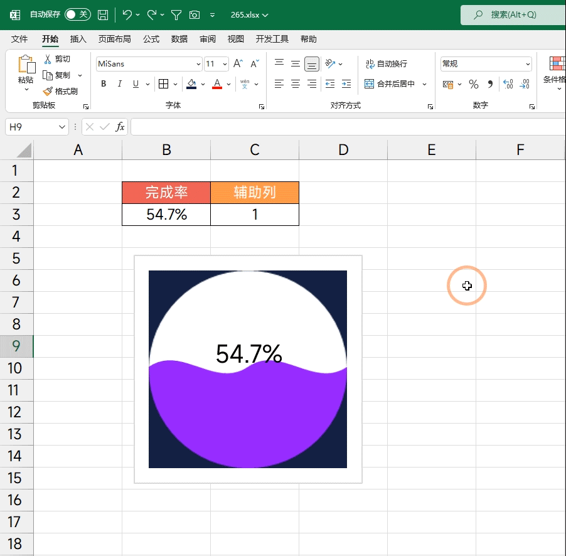This screenshot has width=566, height=556.
Task: Open the font size 11 dropdown
Action: pos(225,64)
